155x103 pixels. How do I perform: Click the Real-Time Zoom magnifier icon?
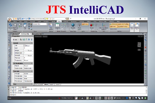coord(15,25)
